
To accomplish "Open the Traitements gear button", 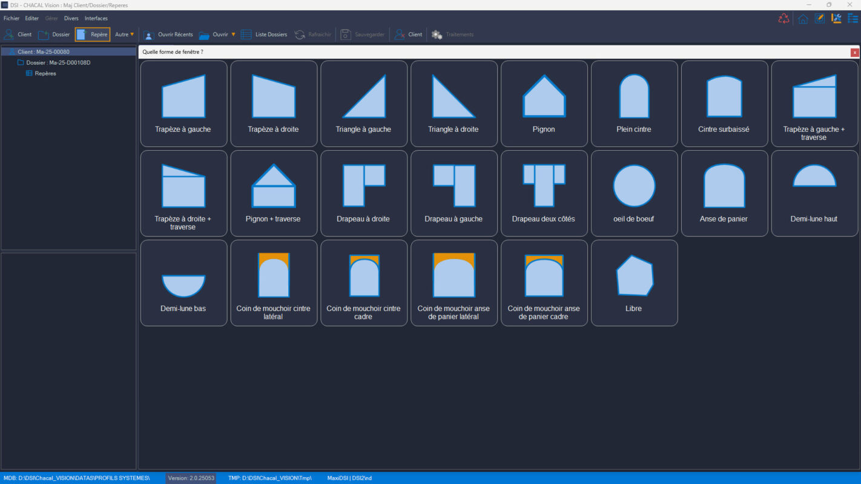I will [452, 34].
